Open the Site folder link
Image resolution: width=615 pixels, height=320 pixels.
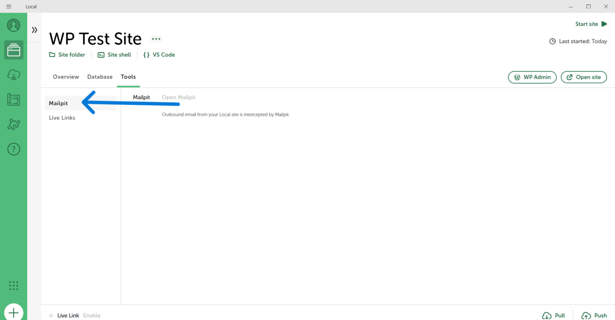coord(67,55)
